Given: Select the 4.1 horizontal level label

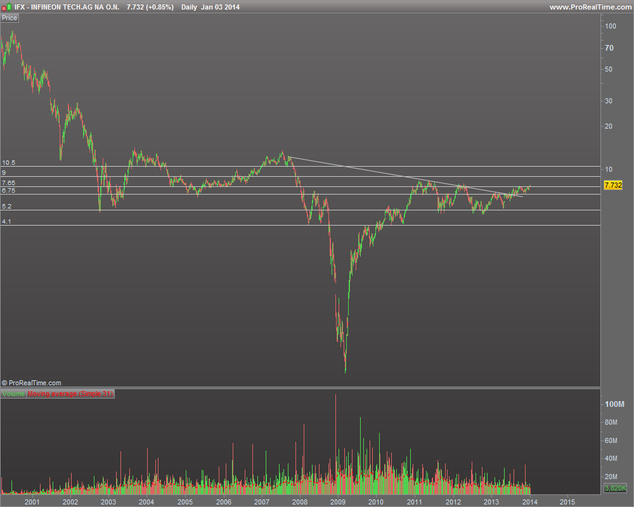Looking at the screenshot, I should click(x=6, y=222).
